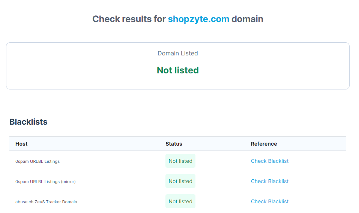The image size is (359, 213).
Task: Click the Status column header
Action: click(174, 144)
